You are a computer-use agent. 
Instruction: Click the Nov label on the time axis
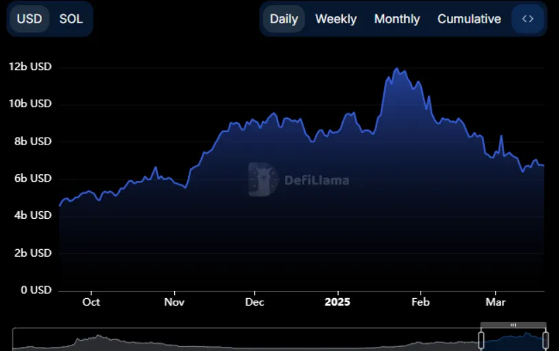point(175,302)
